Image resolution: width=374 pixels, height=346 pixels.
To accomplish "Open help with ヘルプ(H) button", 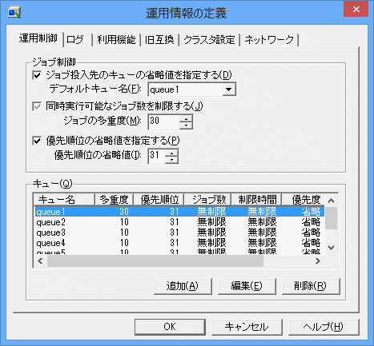I will tap(324, 327).
